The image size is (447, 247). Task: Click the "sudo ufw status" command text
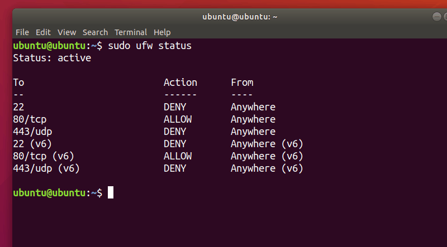coord(150,46)
